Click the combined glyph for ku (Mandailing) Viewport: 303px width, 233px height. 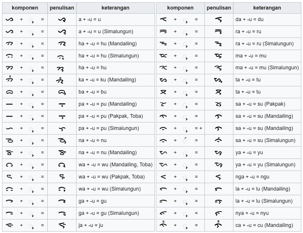tap(62, 80)
